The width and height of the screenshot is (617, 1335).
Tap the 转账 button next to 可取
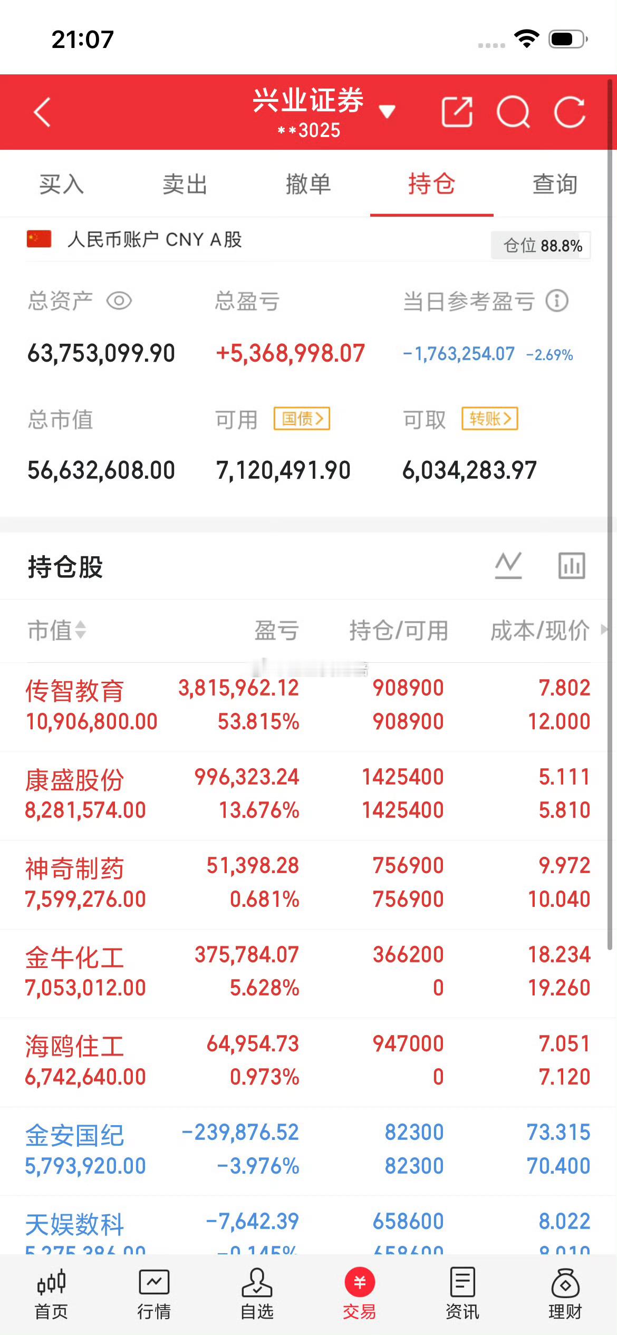(x=490, y=419)
